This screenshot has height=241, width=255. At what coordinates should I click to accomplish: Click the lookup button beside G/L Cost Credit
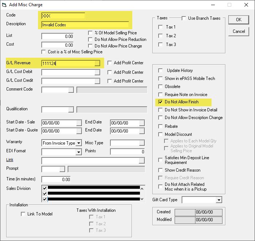pos(97,81)
